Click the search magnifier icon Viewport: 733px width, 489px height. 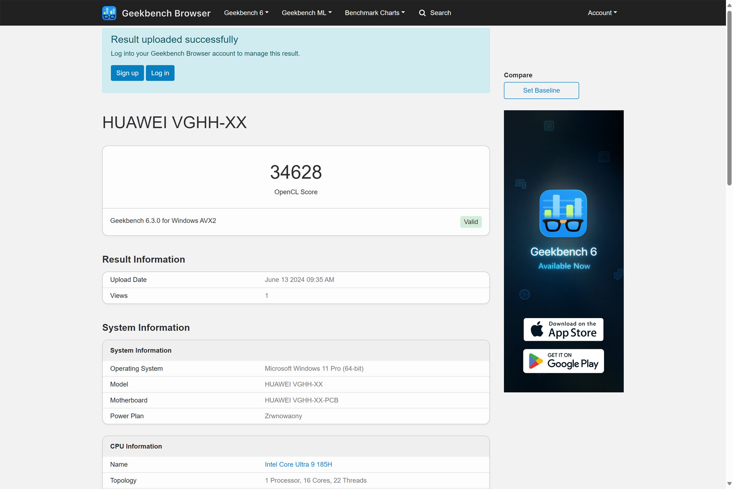click(x=422, y=13)
